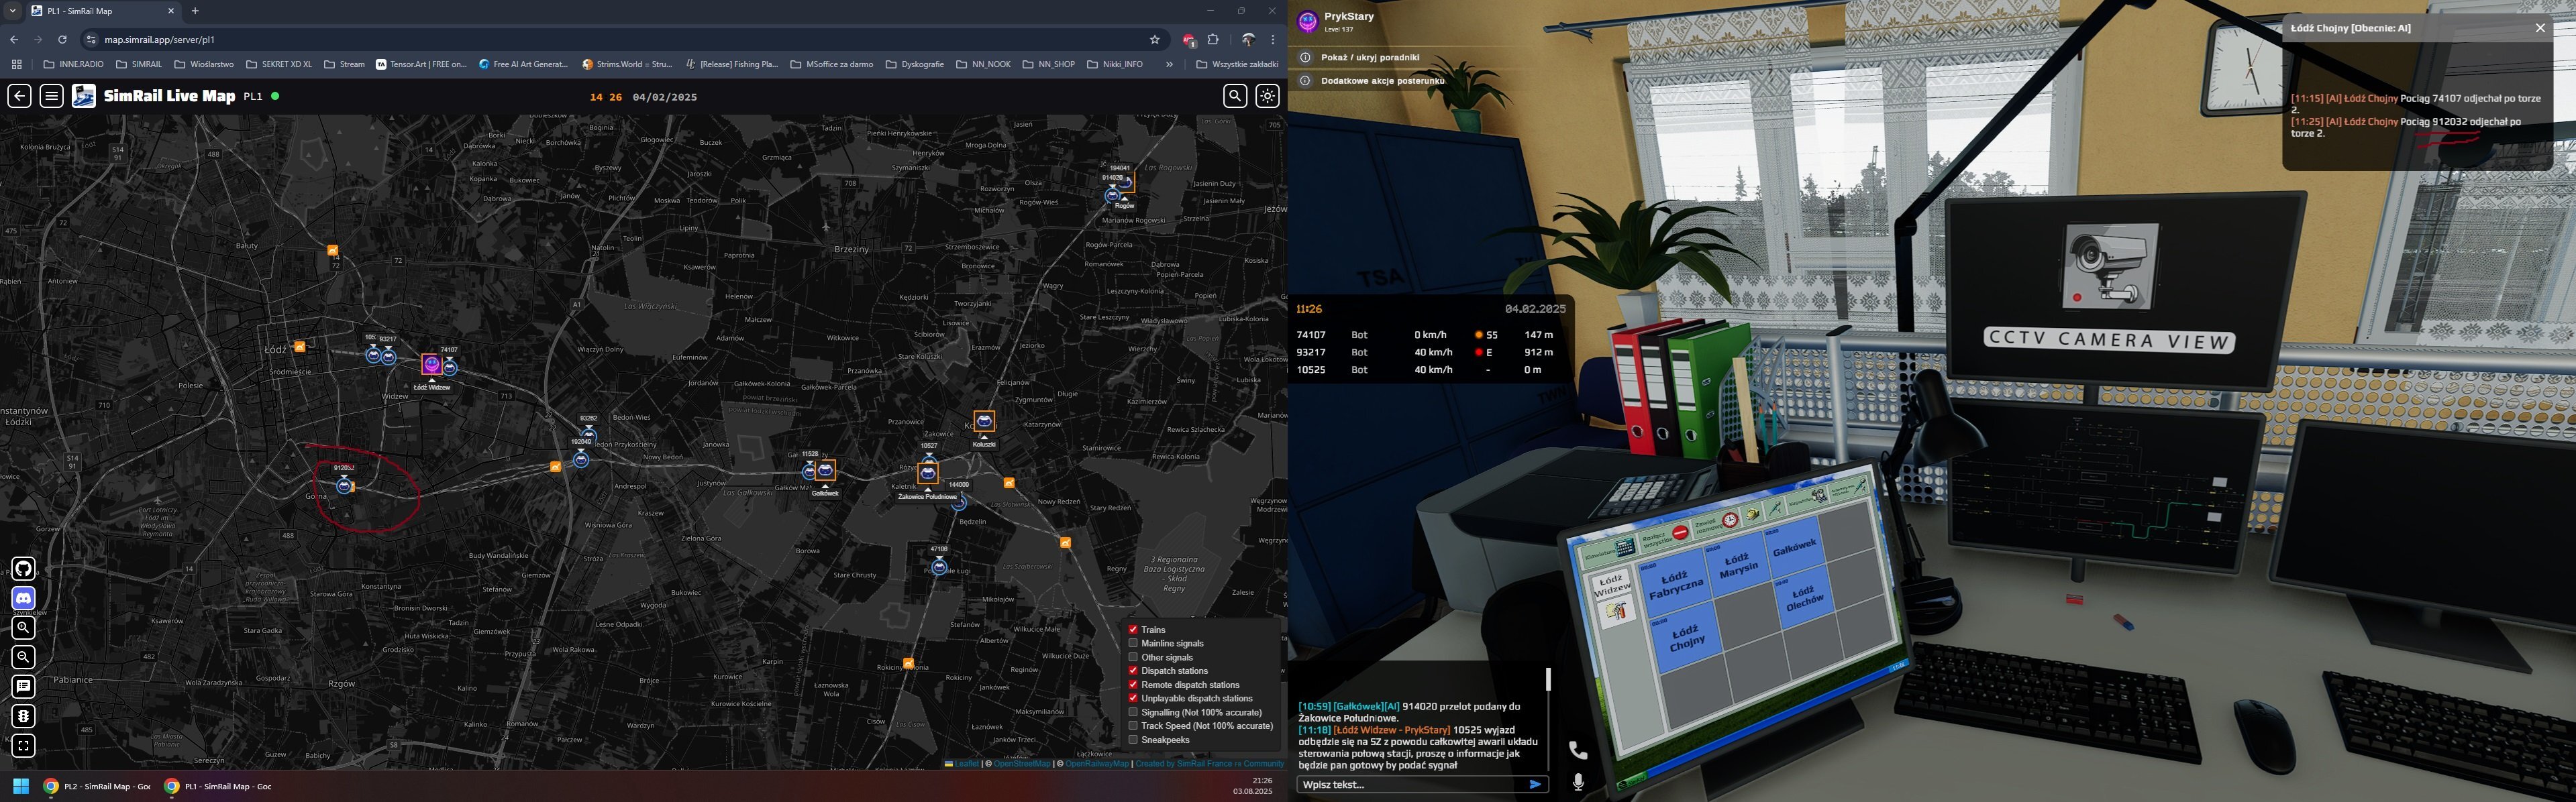
Task: Enter fullscreen with the map fullscreen icon
Action: 23,745
